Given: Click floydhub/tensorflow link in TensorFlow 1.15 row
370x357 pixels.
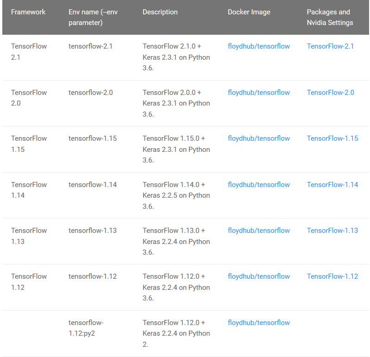Looking at the screenshot, I should (x=258, y=138).
